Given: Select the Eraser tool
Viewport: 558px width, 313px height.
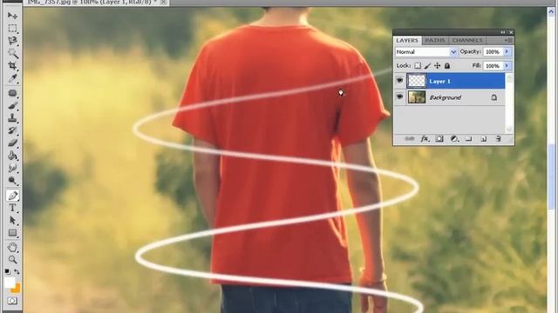Looking at the screenshot, I should (x=12, y=143).
